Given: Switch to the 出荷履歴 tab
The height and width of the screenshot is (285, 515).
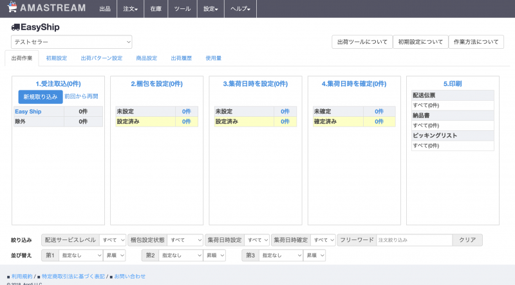Looking at the screenshot, I should 182,58.
